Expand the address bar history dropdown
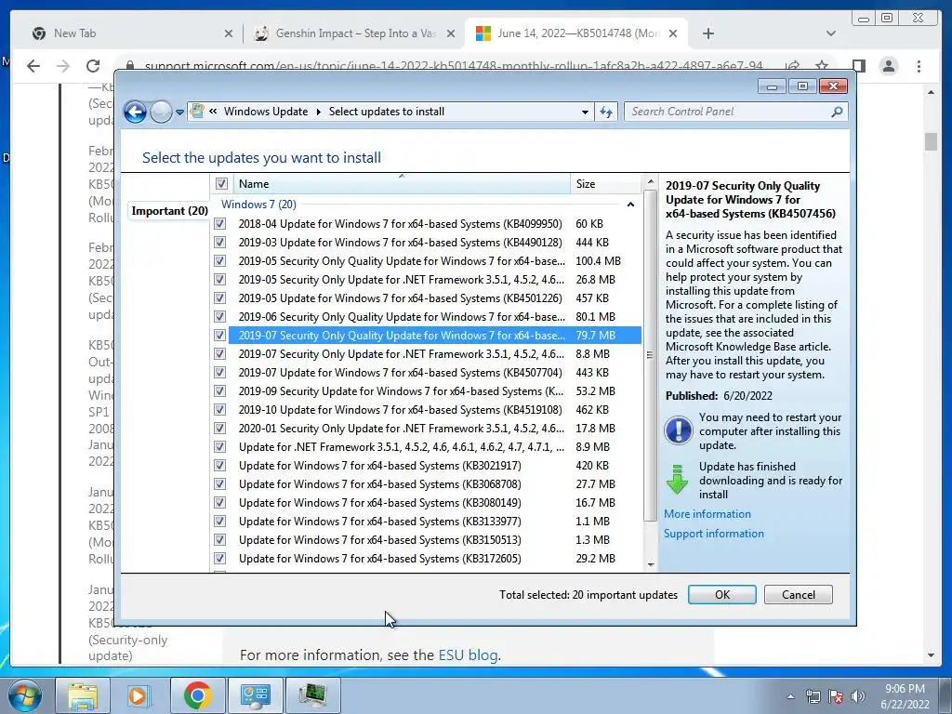The width and height of the screenshot is (952, 714). [x=585, y=112]
